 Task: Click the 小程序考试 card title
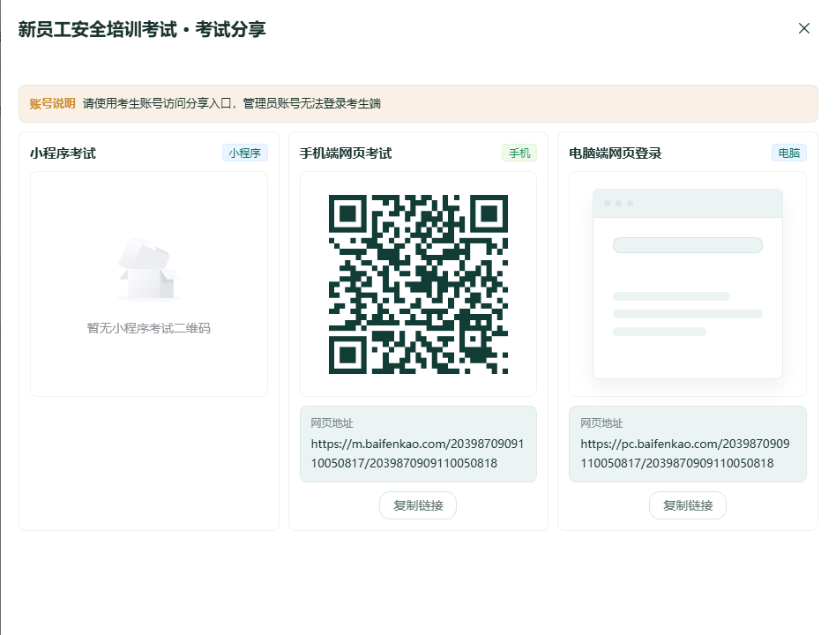click(63, 153)
